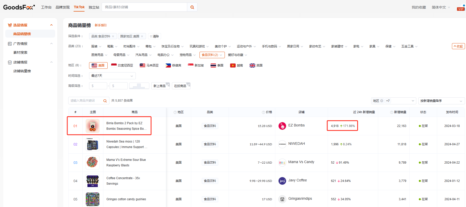This screenshot has height=207, width=466.
Task: Click the 广告情报 sidebar icon
Action: pyautogui.click(x=10, y=44)
